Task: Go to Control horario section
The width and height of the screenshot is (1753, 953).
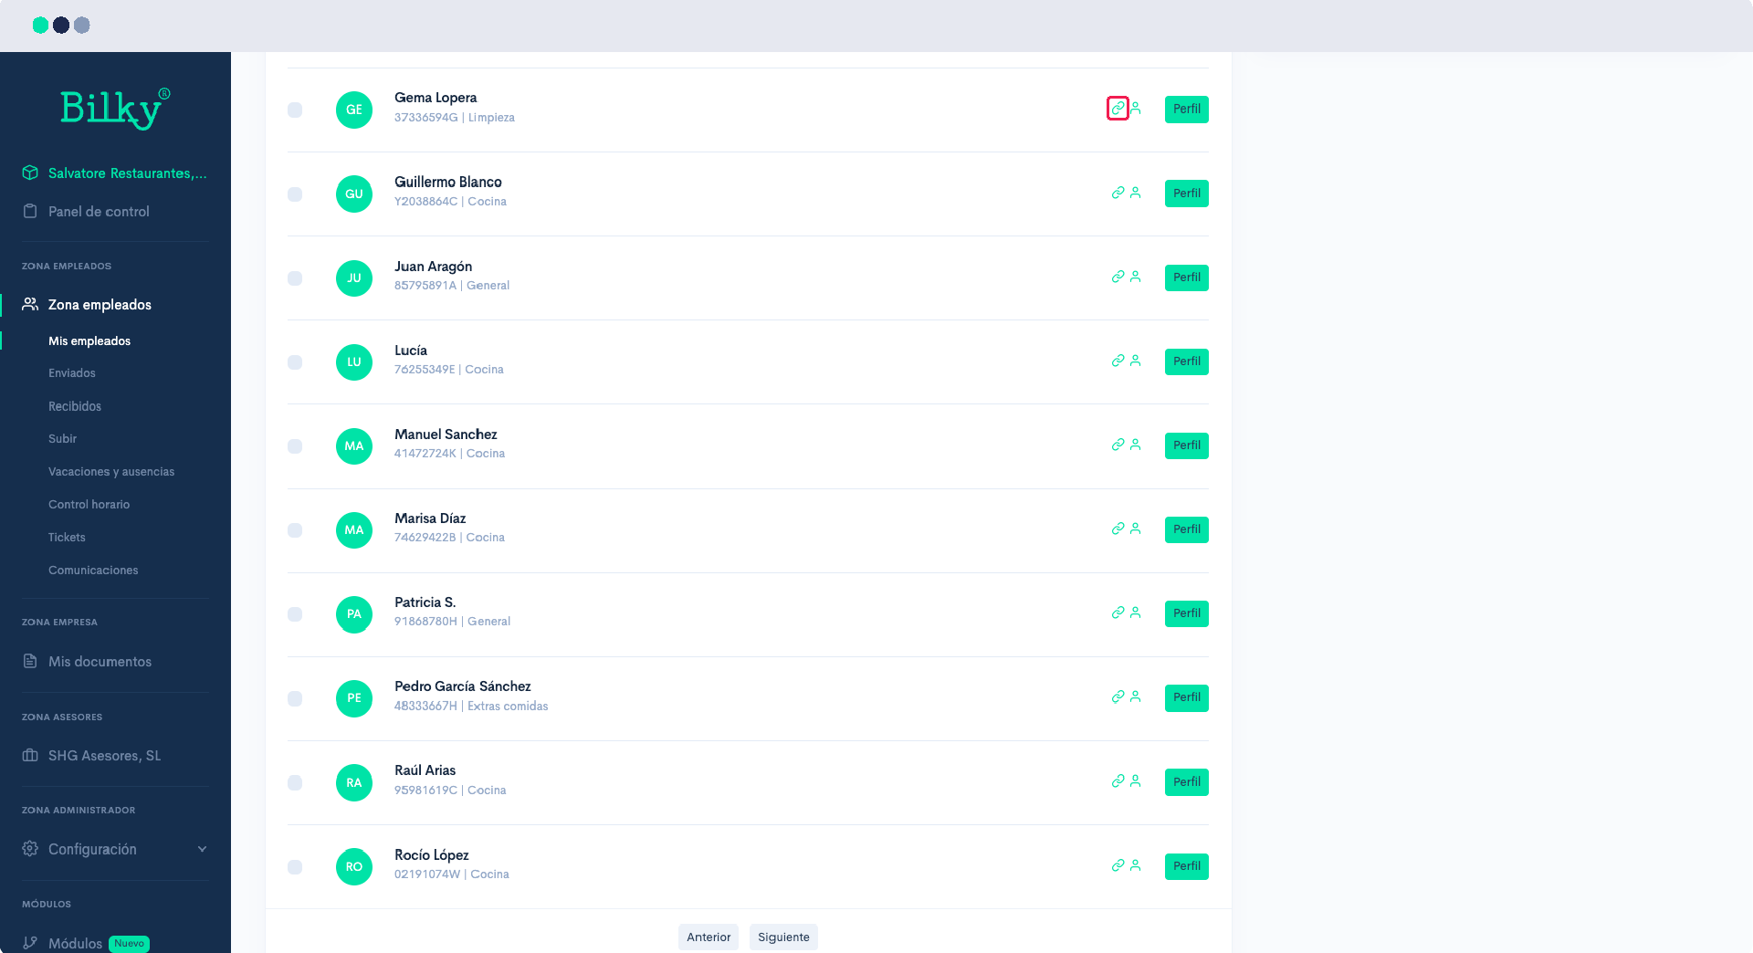Action: coord(89,505)
